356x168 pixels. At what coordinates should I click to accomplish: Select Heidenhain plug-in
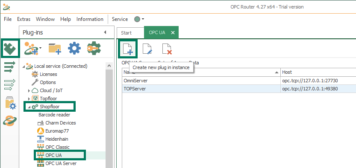[x=57, y=139]
